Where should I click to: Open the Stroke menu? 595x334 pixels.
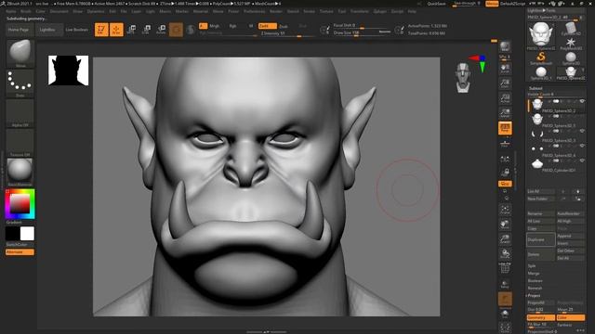(310, 11)
